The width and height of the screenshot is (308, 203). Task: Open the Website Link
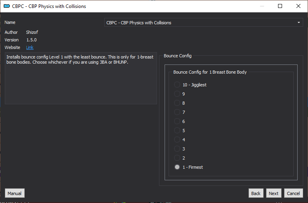(x=30, y=47)
